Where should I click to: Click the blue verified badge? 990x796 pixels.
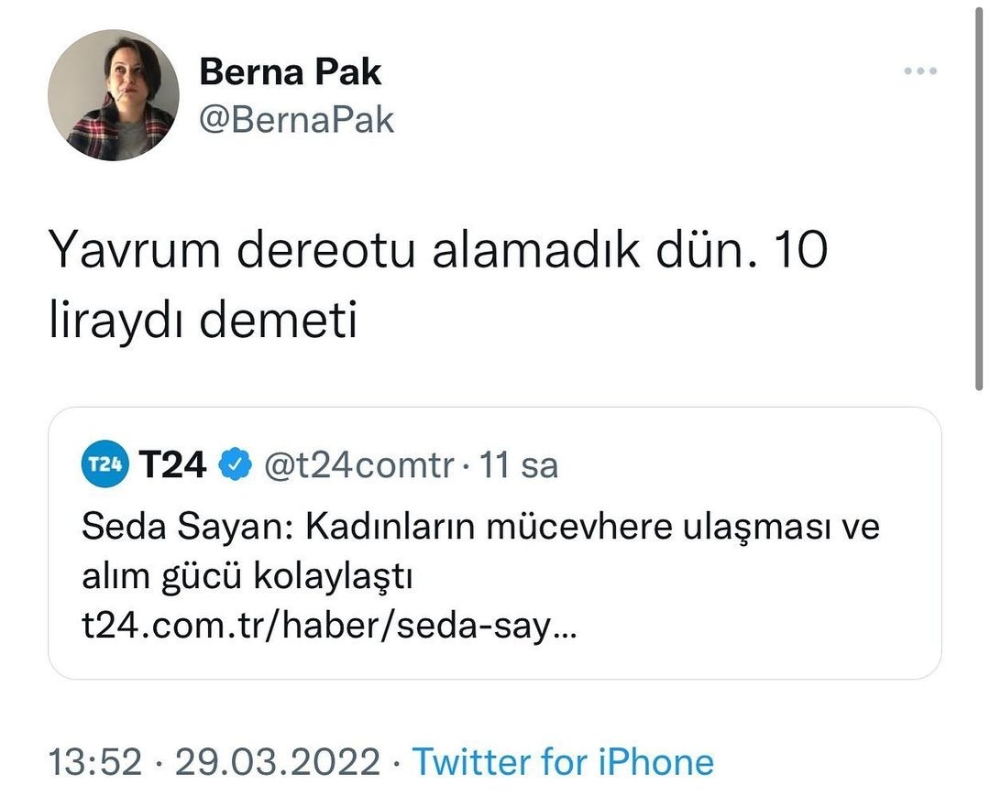(237, 466)
